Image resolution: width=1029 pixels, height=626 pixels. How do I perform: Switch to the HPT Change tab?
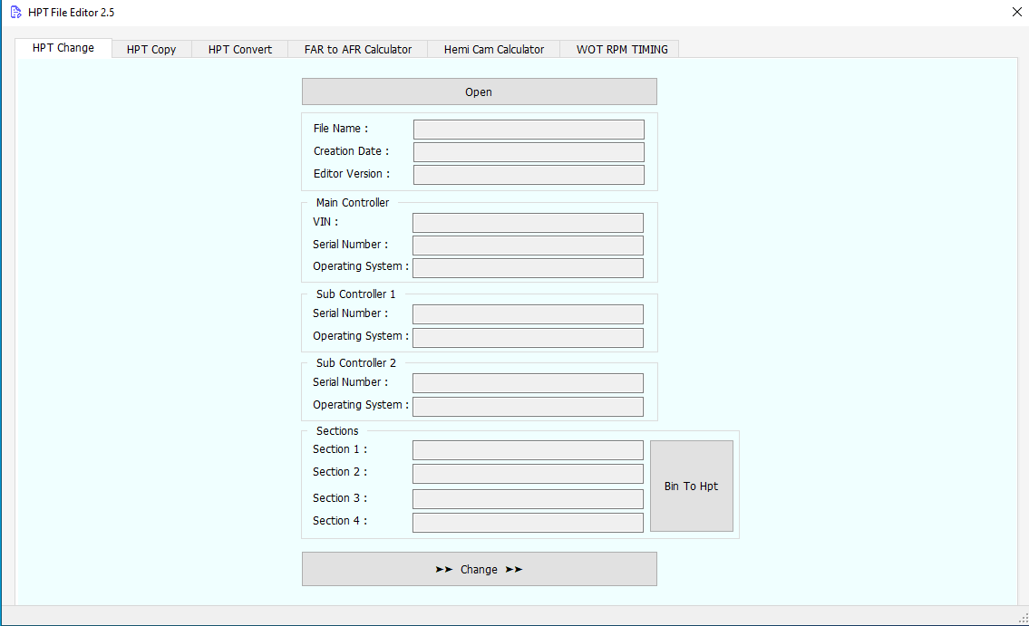[x=63, y=48]
